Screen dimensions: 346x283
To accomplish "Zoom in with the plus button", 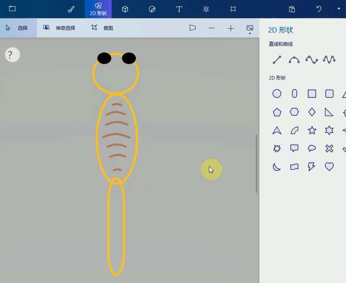I will (x=231, y=28).
